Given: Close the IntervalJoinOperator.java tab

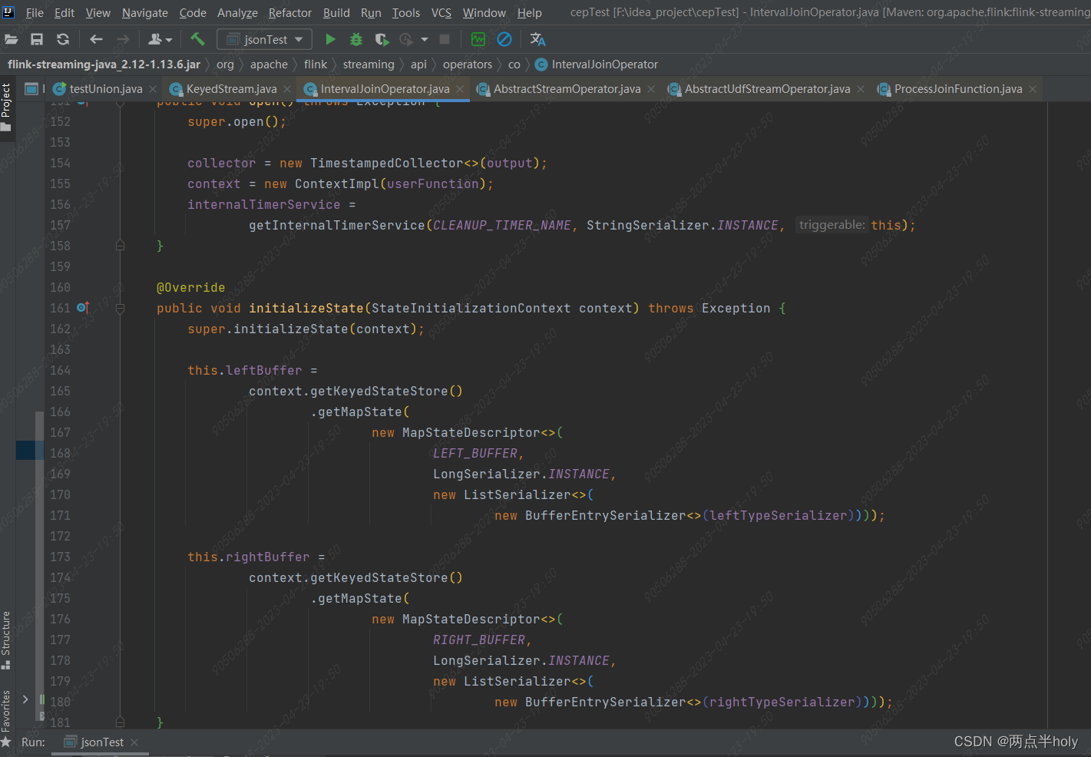Looking at the screenshot, I should [460, 89].
